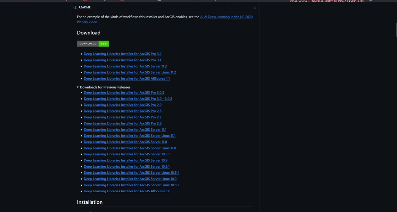Open Installer for ArcGIS Server Linux 11.1
The height and width of the screenshot is (212, 397).
[130, 135]
